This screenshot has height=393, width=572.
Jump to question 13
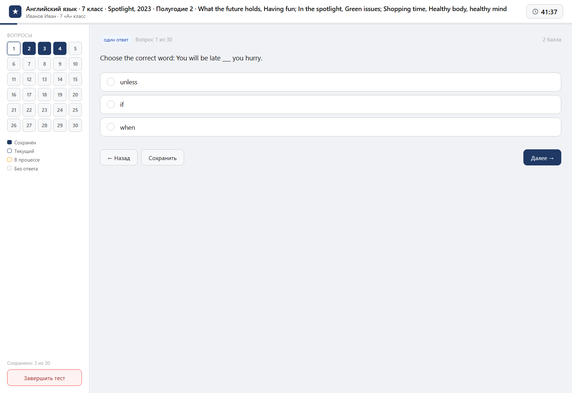44,79
